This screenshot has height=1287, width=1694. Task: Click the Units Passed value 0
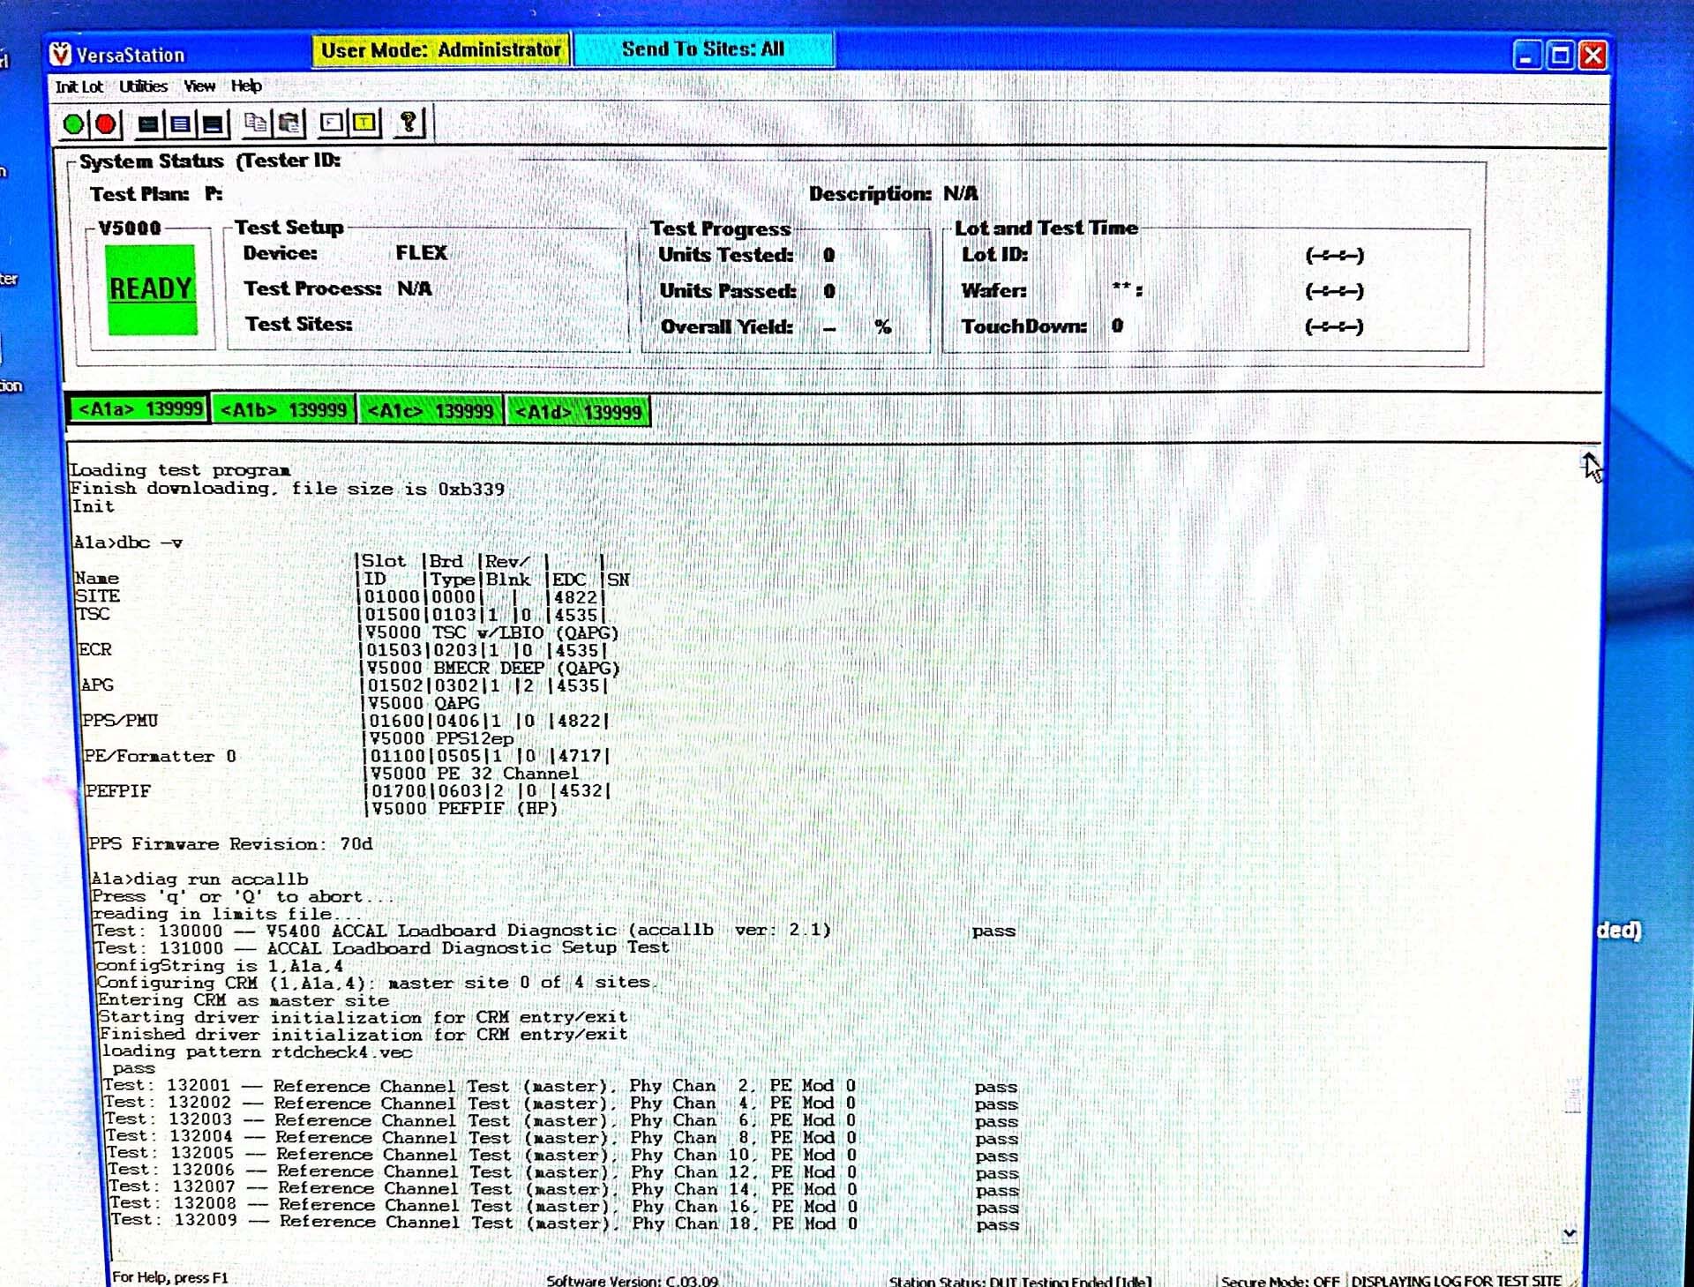[x=829, y=291]
